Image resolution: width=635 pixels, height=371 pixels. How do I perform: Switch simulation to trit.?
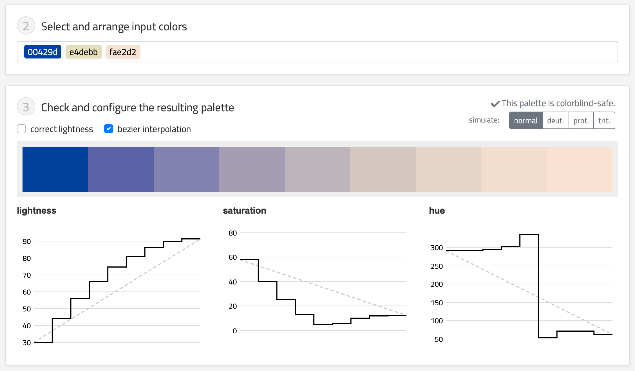click(x=604, y=121)
